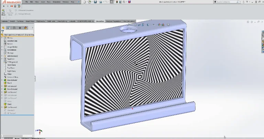Click the filter funnel icon in feature tree
264x139 pixels.
pos(2,31)
